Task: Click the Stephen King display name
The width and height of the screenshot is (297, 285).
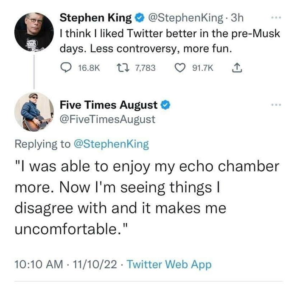Action: pyautogui.click(x=95, y=18)
